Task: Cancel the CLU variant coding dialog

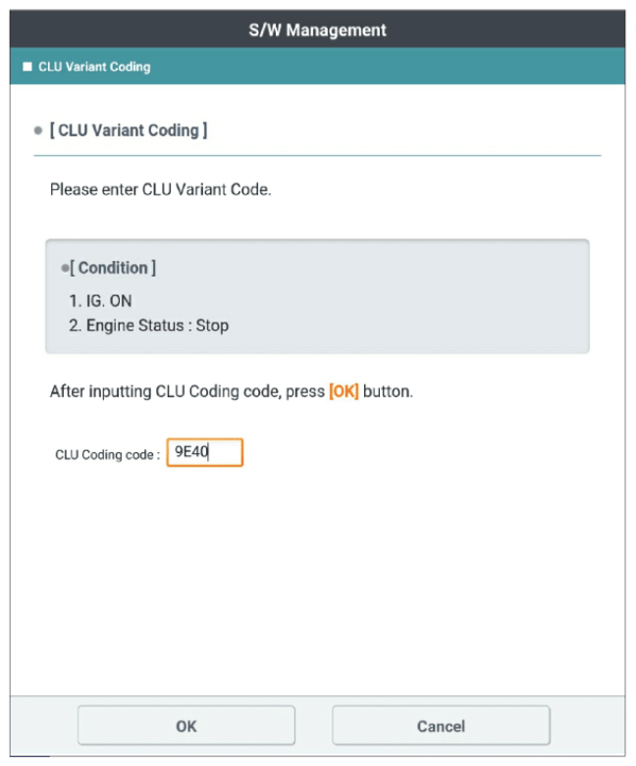Action: pyautogui.click(x=441, y=726)
